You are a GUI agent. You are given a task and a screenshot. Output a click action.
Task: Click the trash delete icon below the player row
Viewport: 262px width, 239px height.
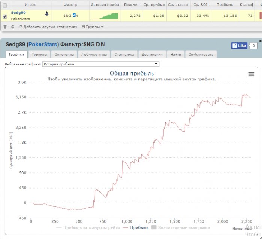[x=5, y=27]
